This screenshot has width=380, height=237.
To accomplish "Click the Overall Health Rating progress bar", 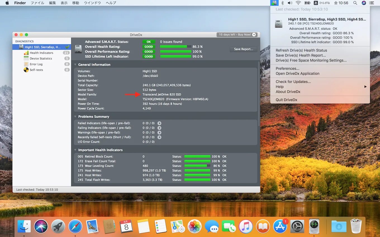I will 175,47.
